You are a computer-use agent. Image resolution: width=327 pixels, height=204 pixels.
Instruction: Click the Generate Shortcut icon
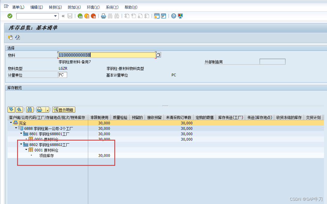(x=163, y=16)
